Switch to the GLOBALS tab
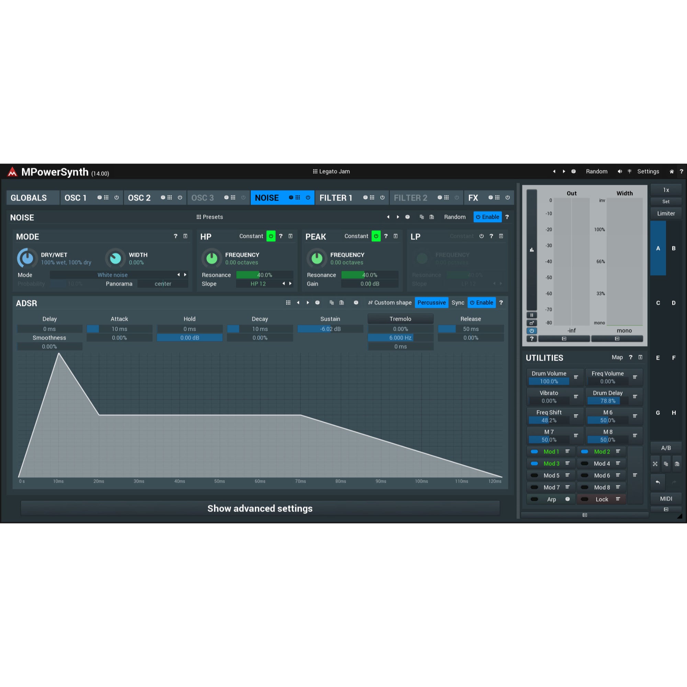The width and height of the screenshot is (687, 687). pyautogui.click(x=33, y=198)
